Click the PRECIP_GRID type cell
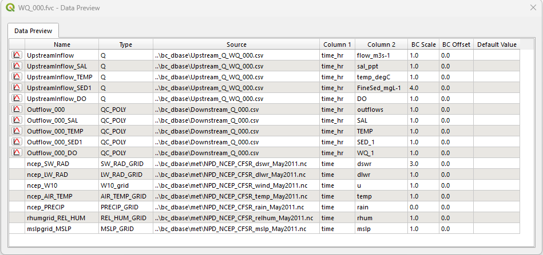The image size is (543, 255). pos(126,207)
